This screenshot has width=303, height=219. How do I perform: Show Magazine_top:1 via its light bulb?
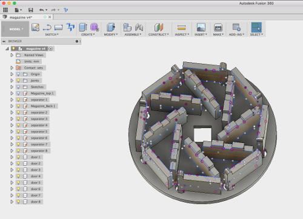click(18, 94)
